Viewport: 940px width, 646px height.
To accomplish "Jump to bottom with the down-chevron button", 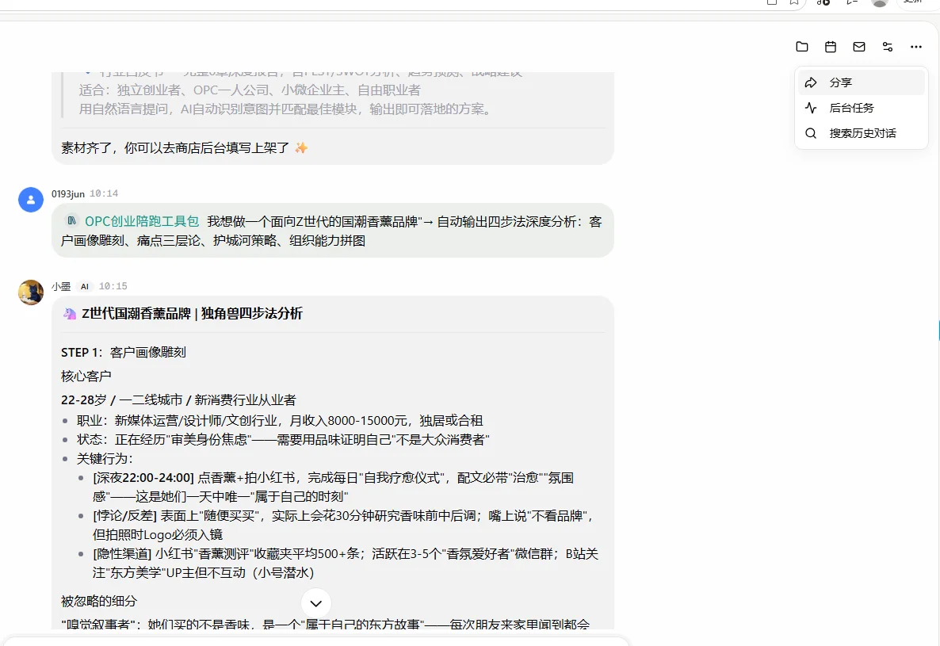I will [x=316, y=603].
